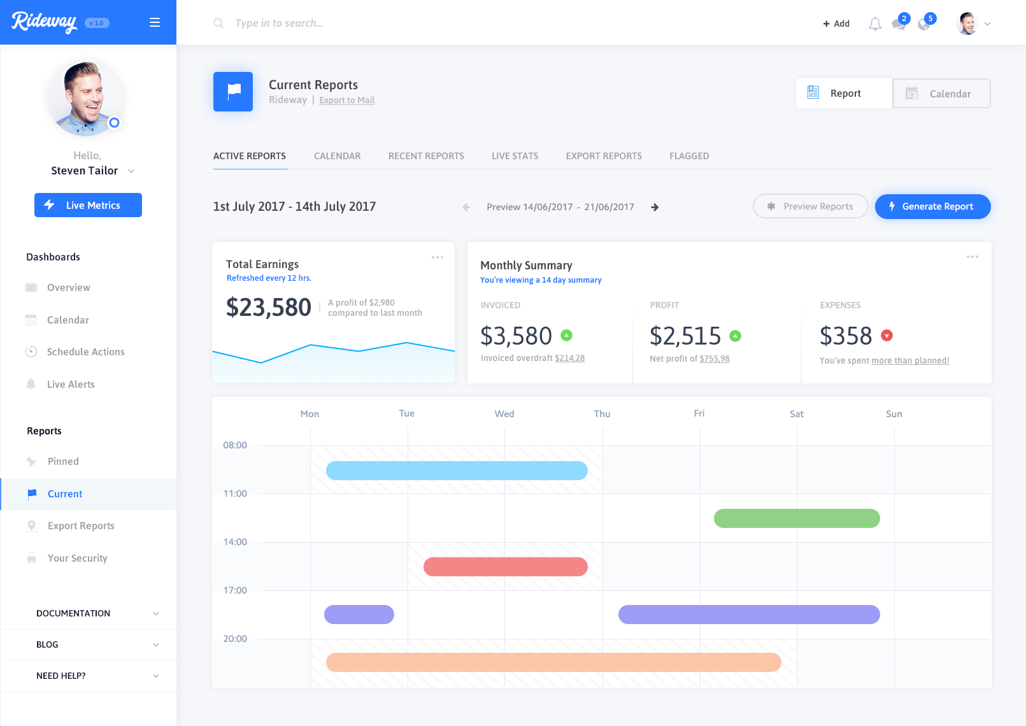Open the top-right user avatar dropdown

pyautogui.click(x=974, y=24)
